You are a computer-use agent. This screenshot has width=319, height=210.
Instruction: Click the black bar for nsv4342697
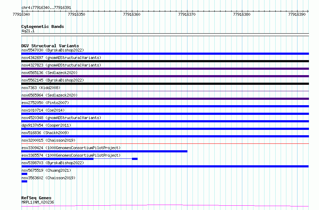165,61
